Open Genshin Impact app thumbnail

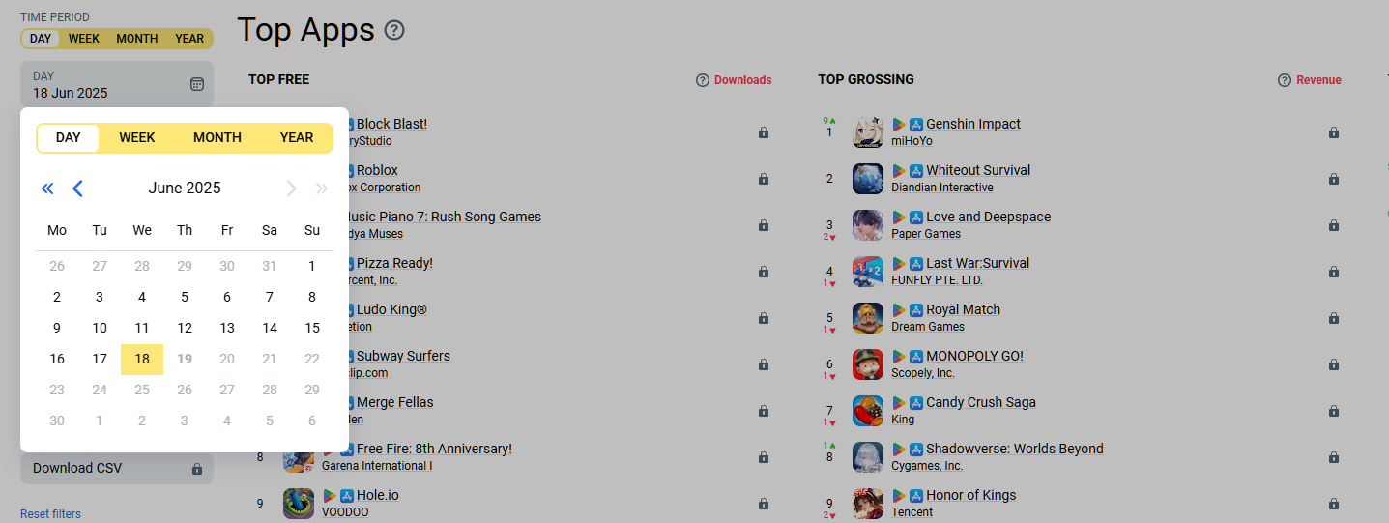(x=868, y=132)
